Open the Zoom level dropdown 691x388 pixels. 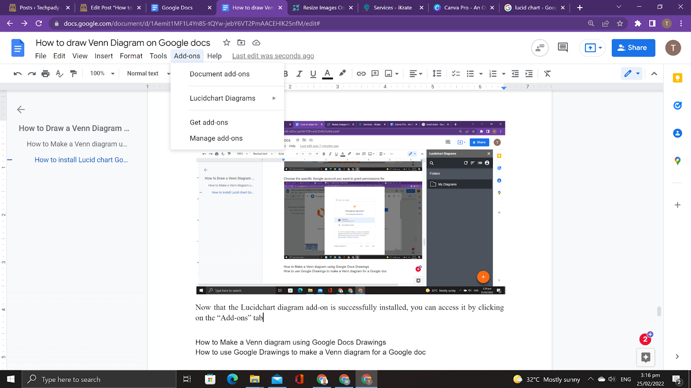tap(102, 74)
